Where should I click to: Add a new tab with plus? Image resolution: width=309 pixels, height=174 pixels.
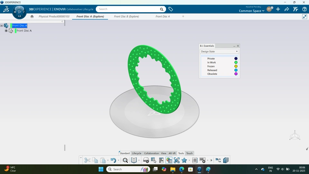tap(183, 16)
